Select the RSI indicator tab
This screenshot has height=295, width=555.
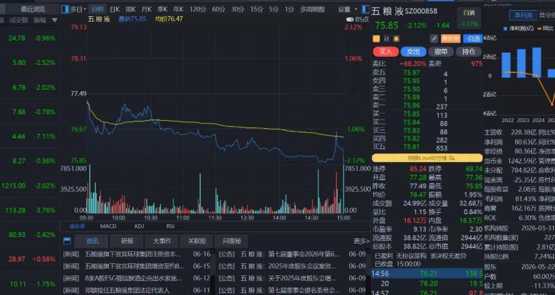(x=170, y=226)
